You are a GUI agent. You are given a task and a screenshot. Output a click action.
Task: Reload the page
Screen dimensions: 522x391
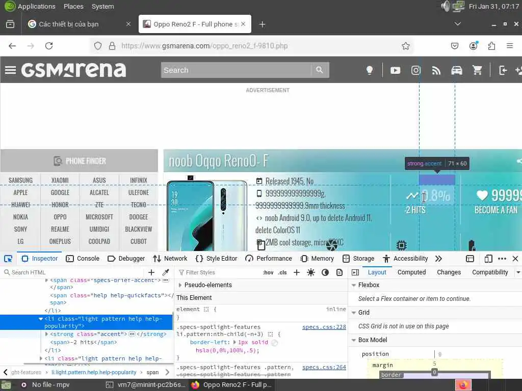(x=49, y=46)
